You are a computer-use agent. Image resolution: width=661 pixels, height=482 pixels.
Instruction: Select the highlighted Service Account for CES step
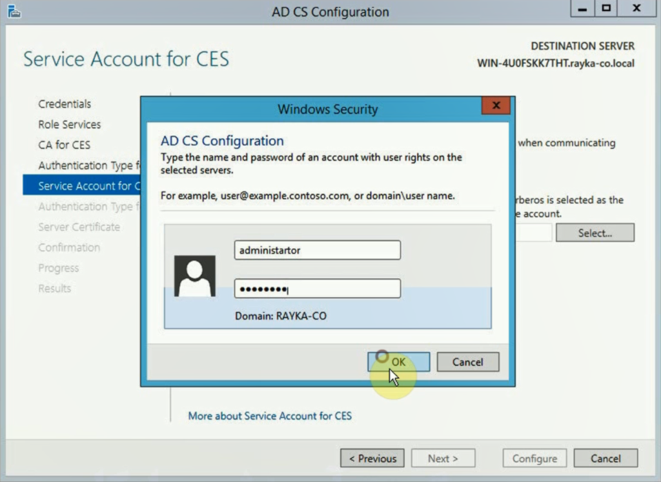point(82,186)
